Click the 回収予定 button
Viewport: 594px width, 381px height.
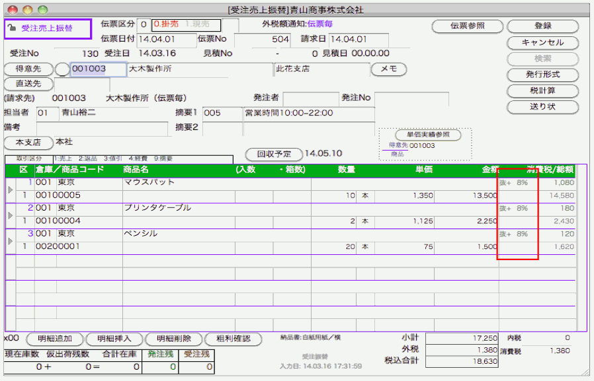[x=274, y=155]
